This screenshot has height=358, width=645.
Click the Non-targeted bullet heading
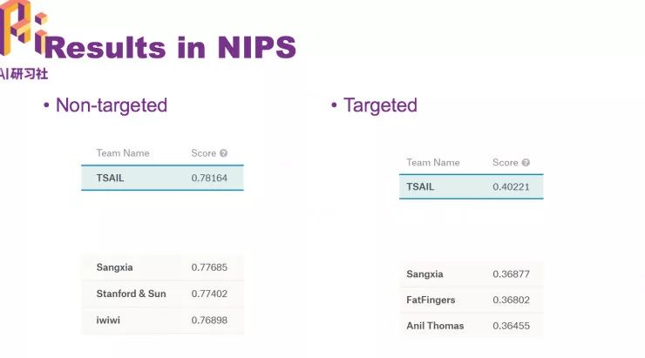click(111, 105)
